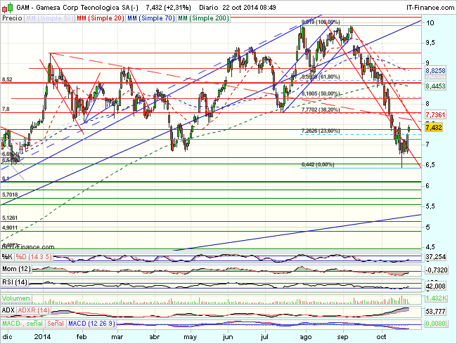Click the IT-Finance.com link at top right
457x344 pixels.
[430, 8]
